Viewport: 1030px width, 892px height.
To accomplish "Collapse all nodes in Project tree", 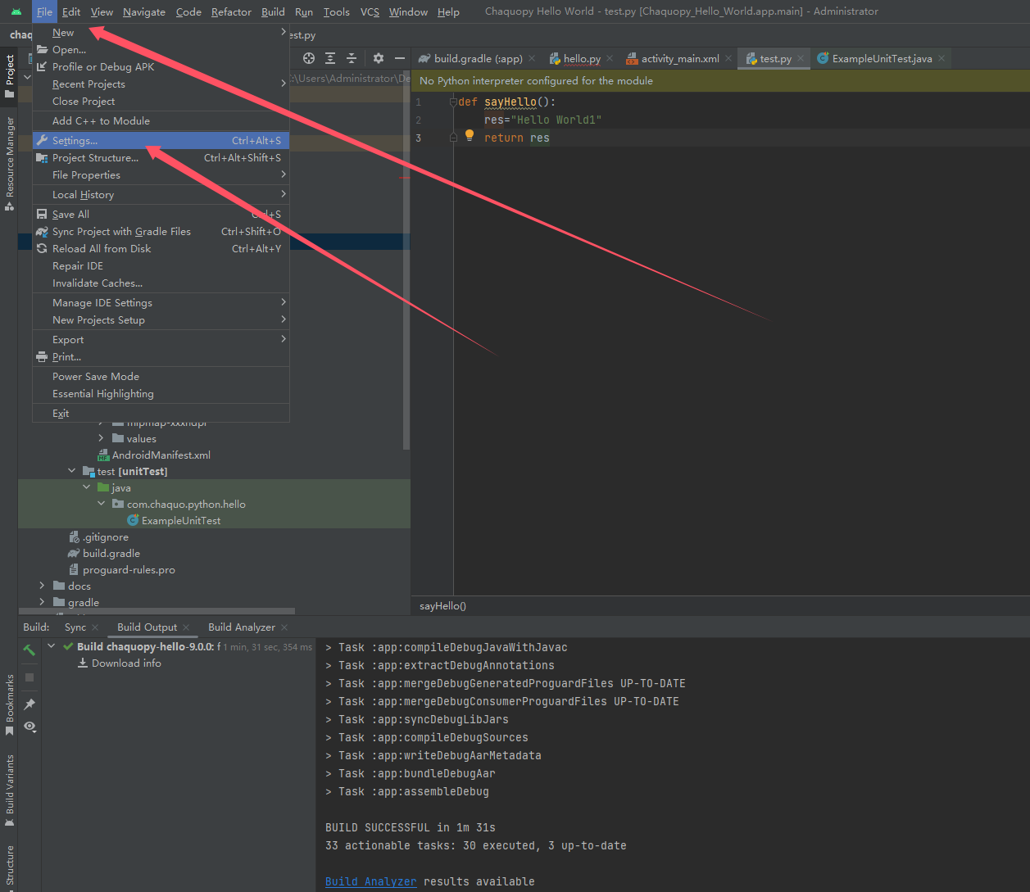I will point(350,58).
